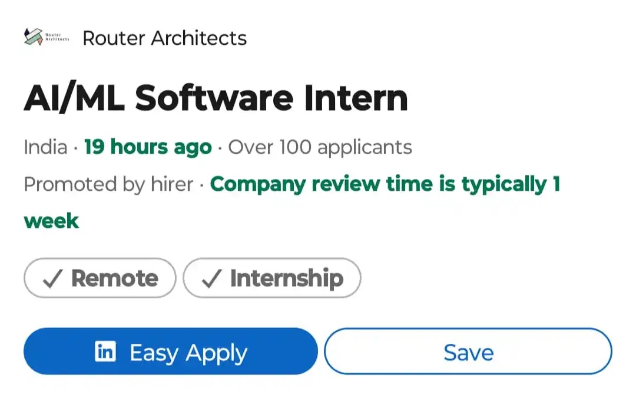Click the word "Remote" in its chip
Screen dimensions: 636x395
click(x=115, y=278)
